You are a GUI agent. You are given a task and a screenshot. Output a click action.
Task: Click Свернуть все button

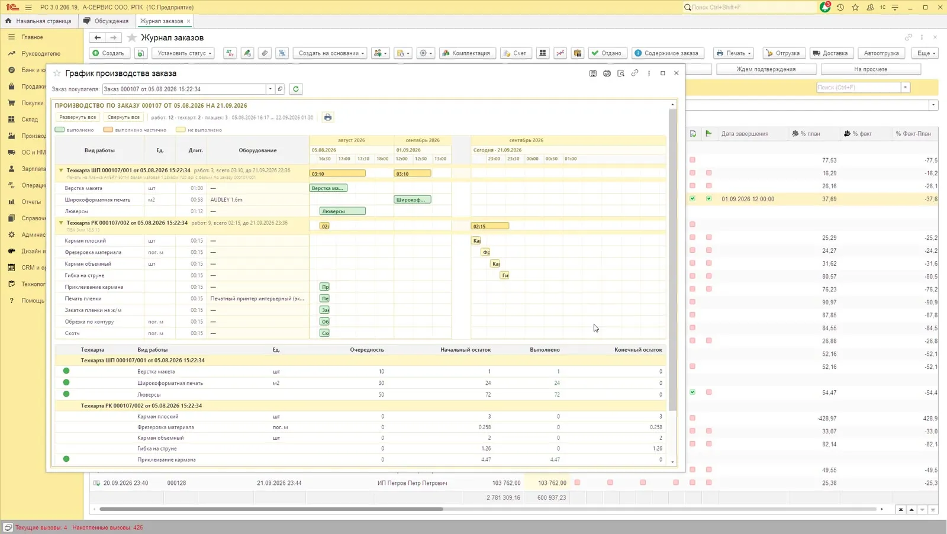click(x=124, y=117)
